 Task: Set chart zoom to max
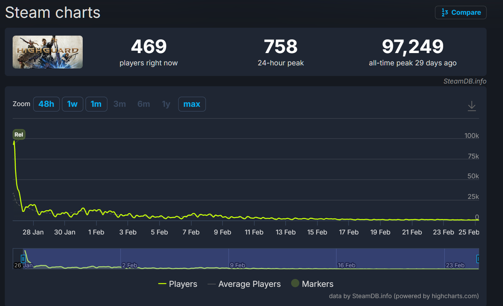(192, 104)
